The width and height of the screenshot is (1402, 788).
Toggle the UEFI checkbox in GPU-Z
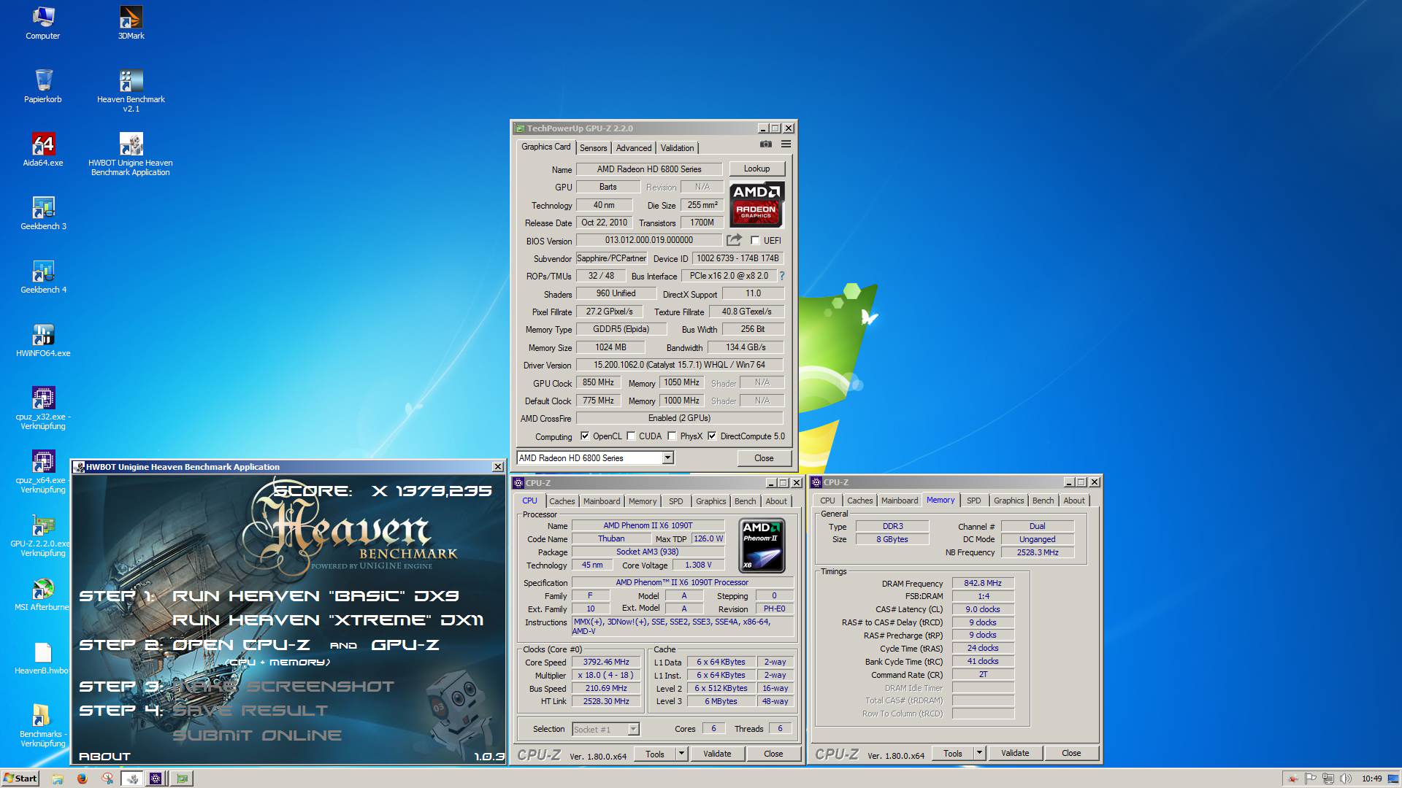click(756, 240)
